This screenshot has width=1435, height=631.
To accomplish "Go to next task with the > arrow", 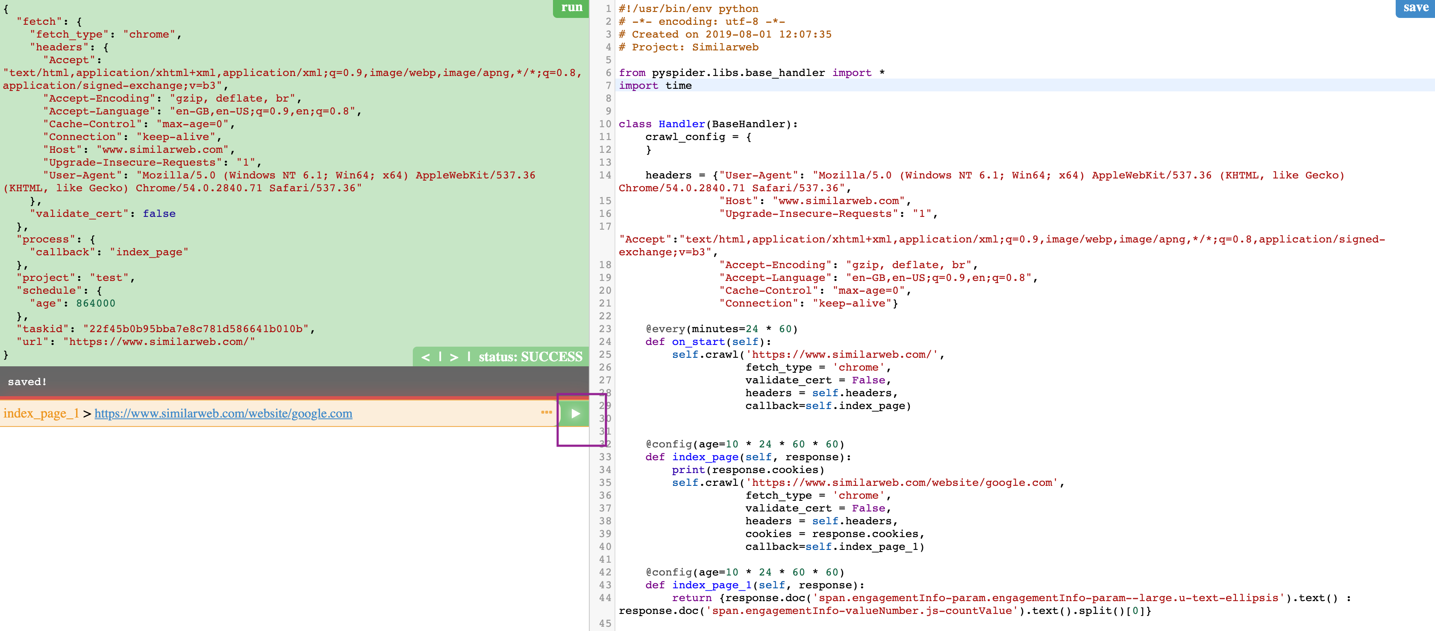I will tap(454, 357).
